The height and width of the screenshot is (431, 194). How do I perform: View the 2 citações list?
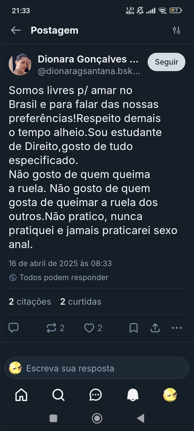coord(30,302)
